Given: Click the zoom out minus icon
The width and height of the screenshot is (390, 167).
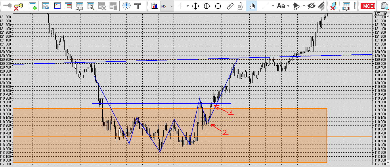Looking at the screenshot, I should [218, 6].
